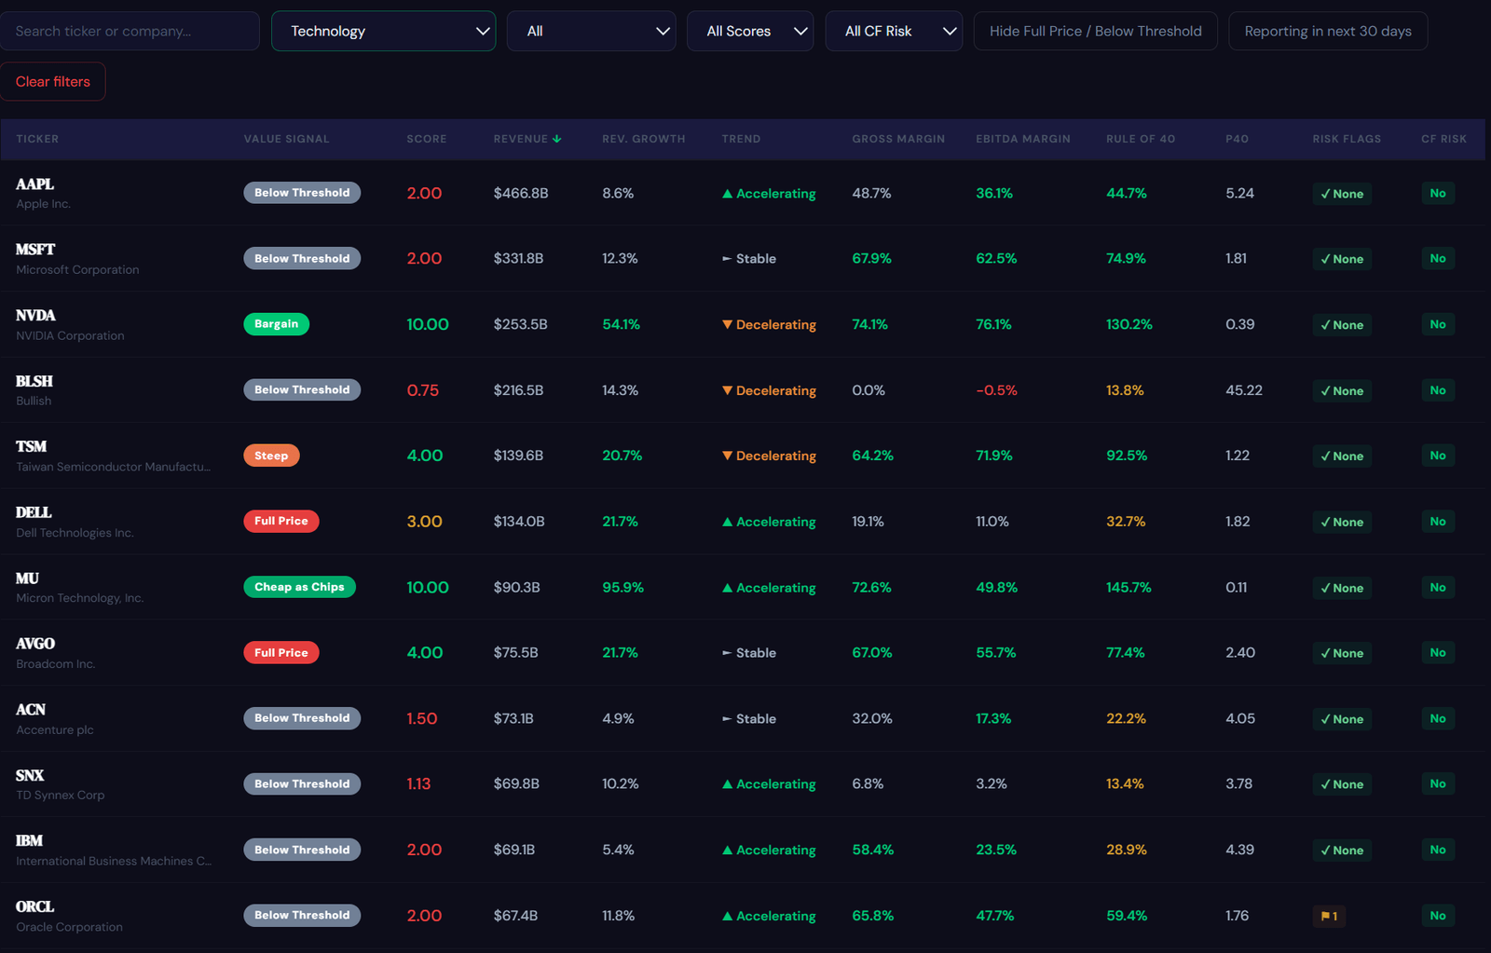The image size is (1491, 953).
Task: Open the All filter dropdown
Action: coord(591,31)
